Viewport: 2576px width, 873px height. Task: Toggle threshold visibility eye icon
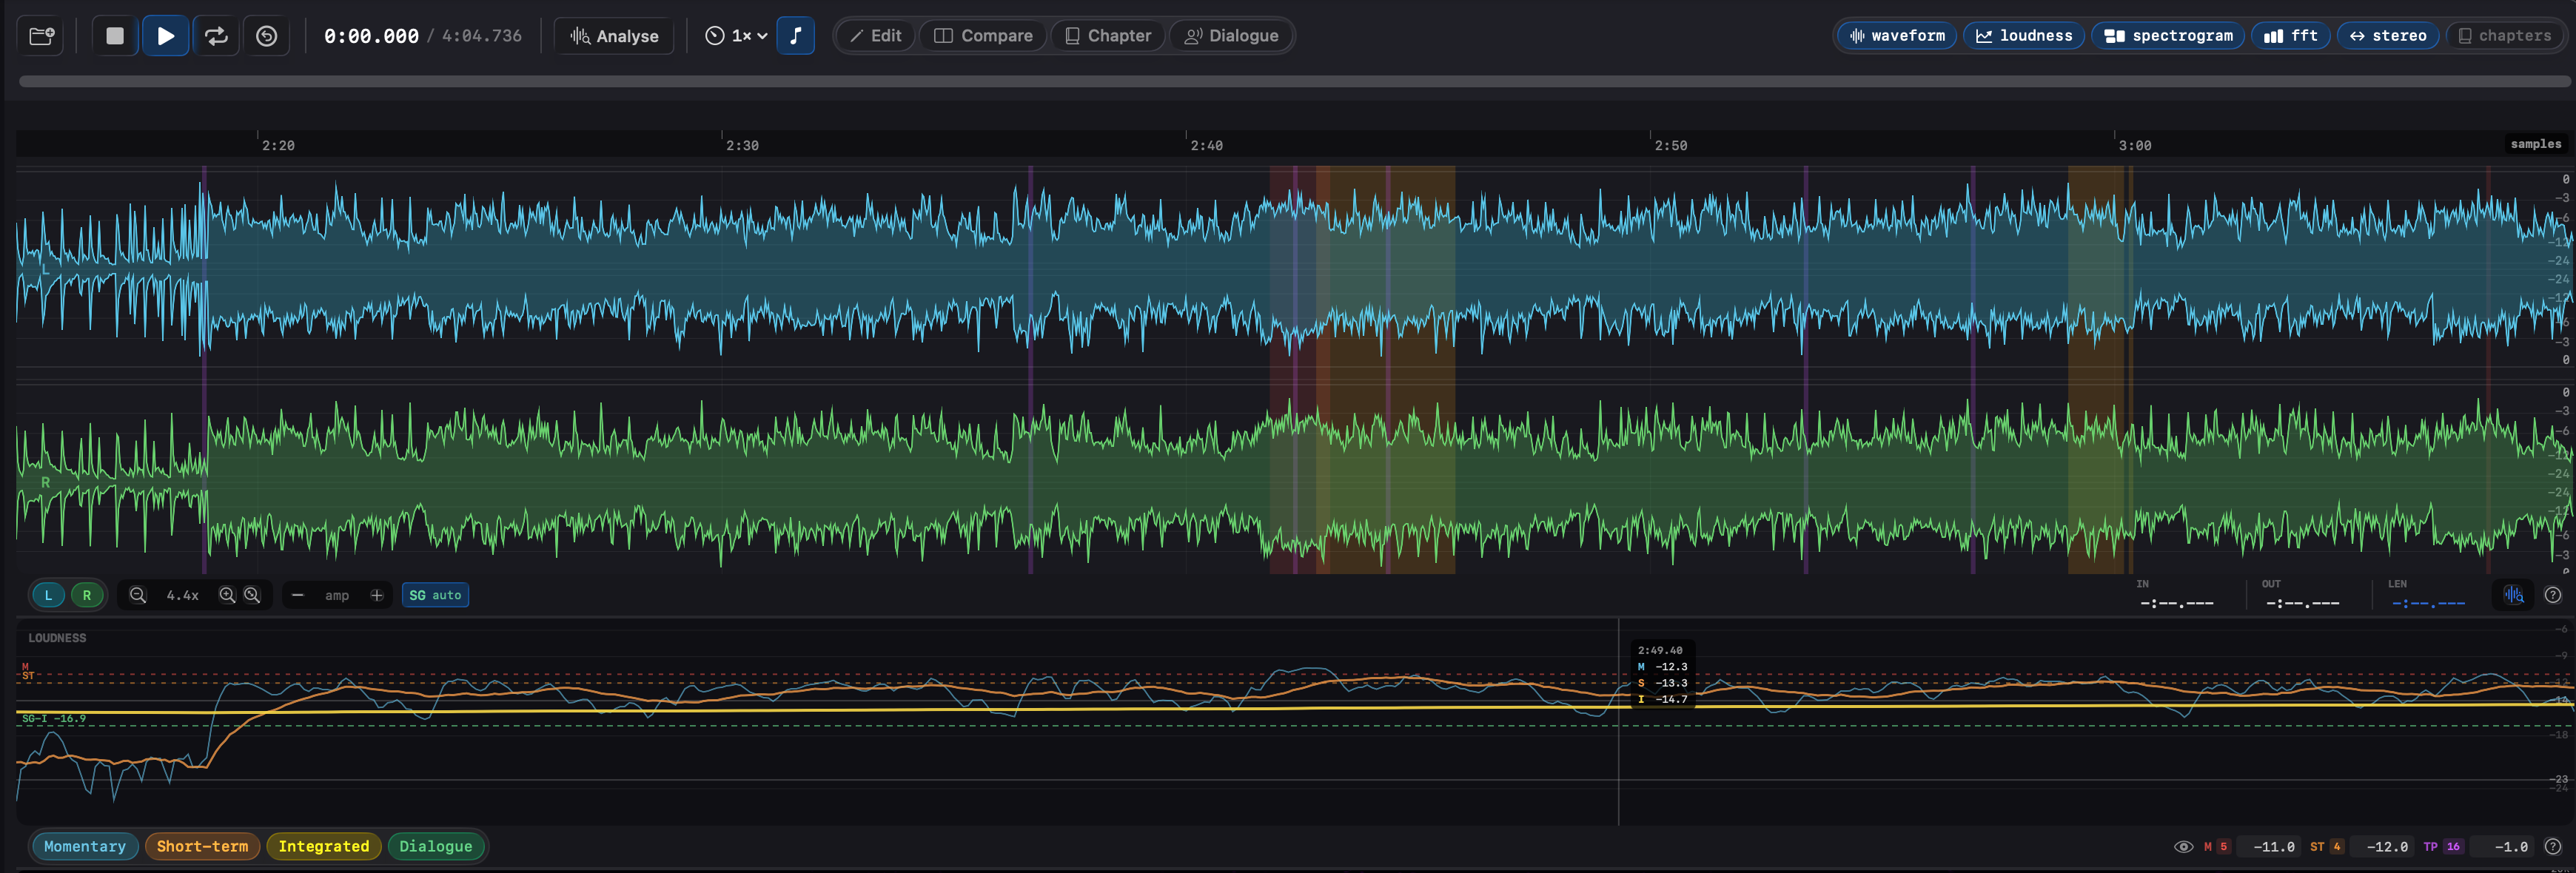coord(2184,847)
